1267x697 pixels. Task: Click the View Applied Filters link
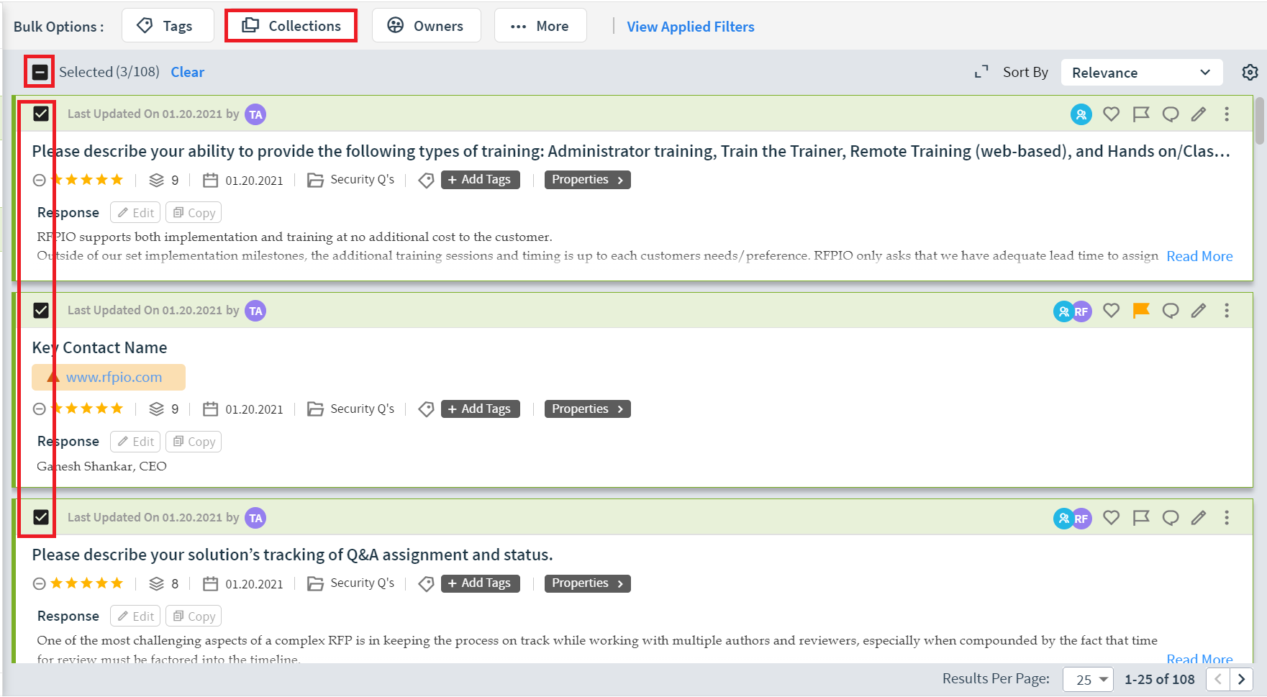pyautogui.click(x=691, y=27)
